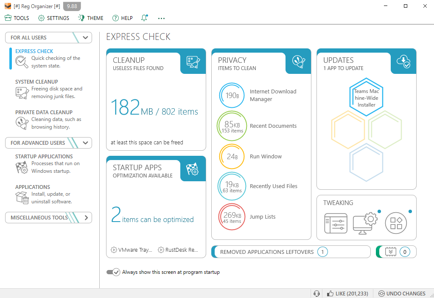Viewport: 434px width, 298px height.
Task: Open REMOVED APPLICATIONS LEFTOVERS
Action: (x=291, y=252)
